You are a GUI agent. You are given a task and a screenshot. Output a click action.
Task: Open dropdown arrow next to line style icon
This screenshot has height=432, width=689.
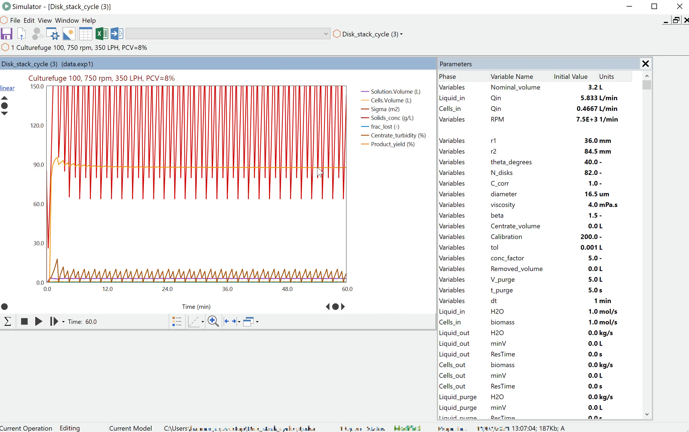pos(203,322)
